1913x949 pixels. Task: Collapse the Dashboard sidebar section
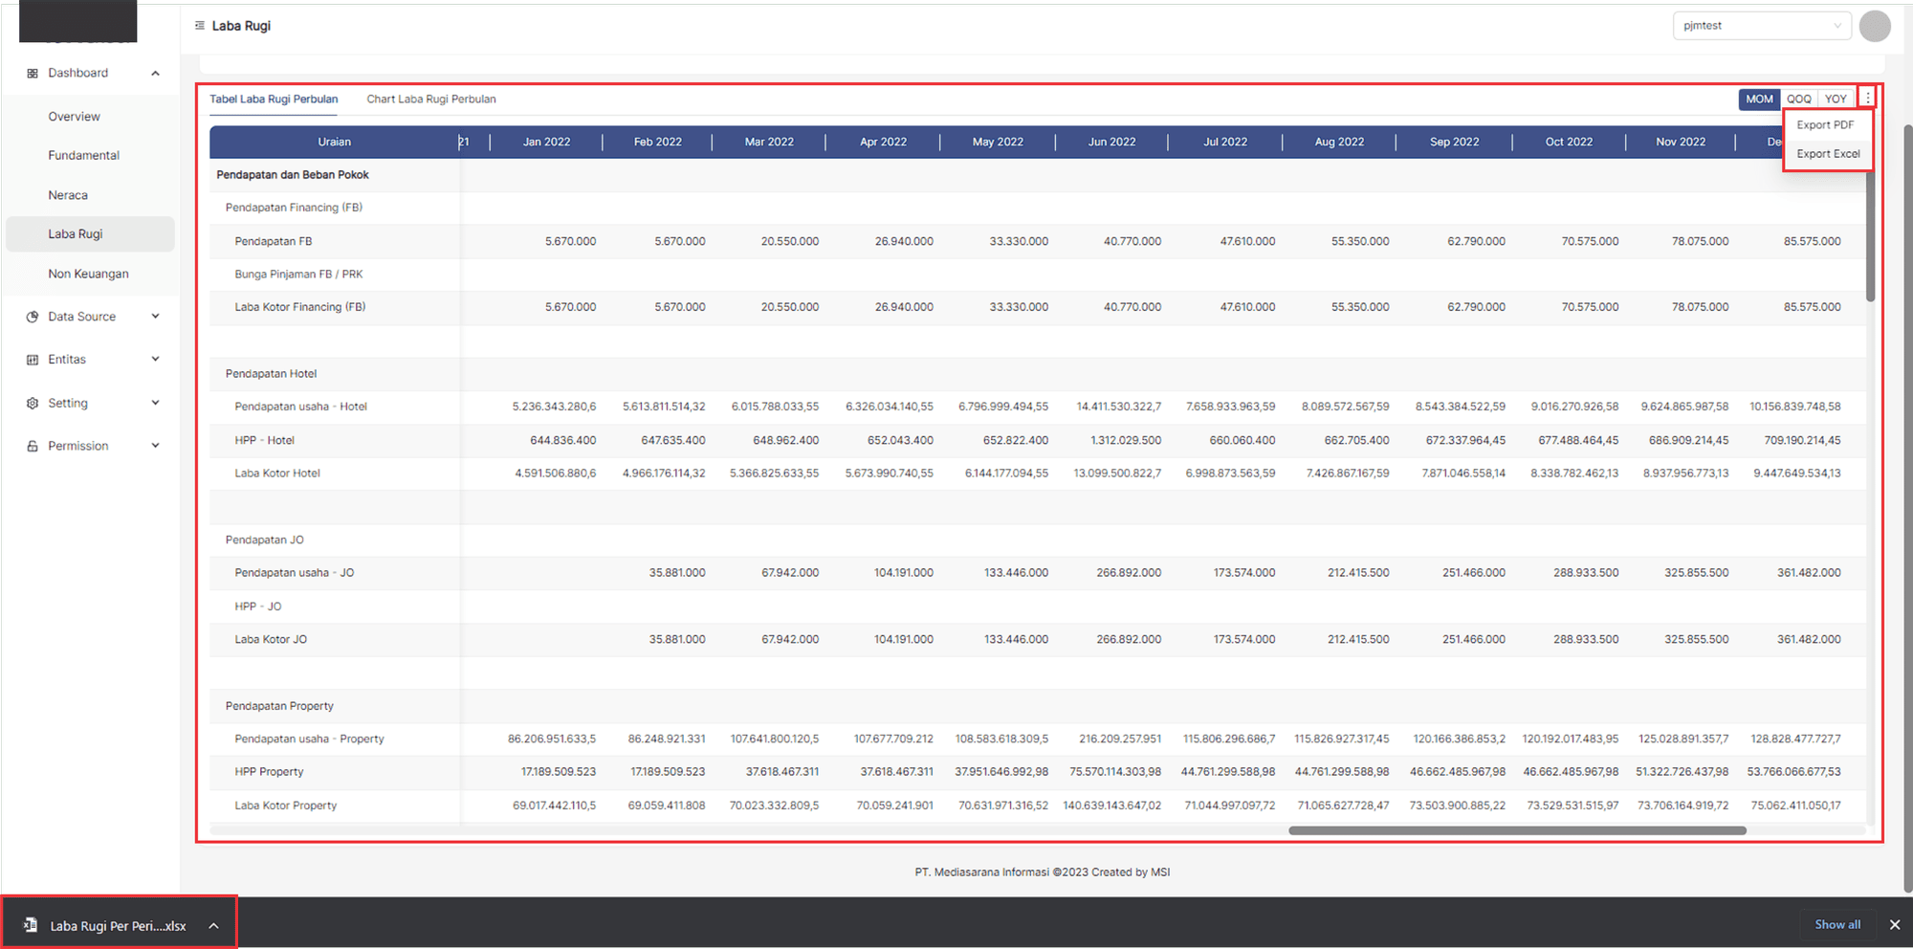point(155,74)
